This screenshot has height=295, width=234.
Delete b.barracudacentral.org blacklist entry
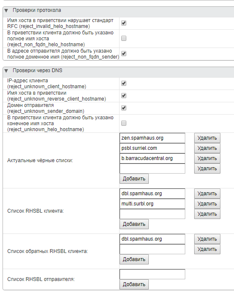(207, 158)
